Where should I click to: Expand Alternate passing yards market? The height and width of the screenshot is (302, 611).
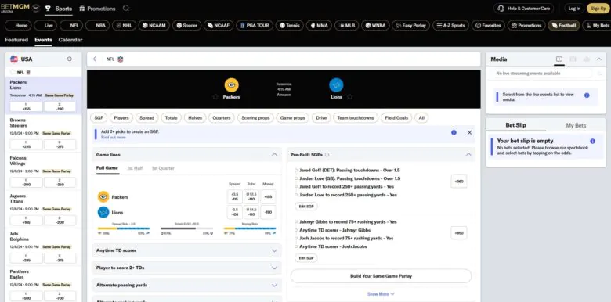[186, 285]
